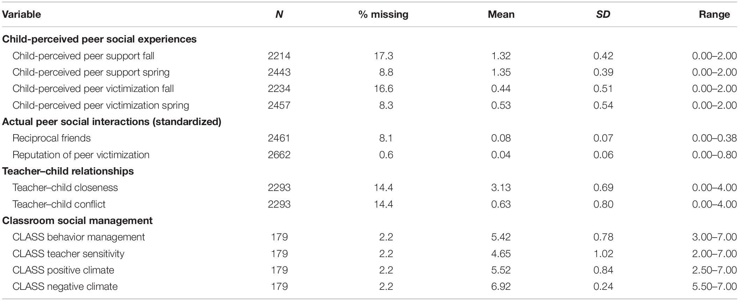
Task: Select the Child-perceived peer support fall row
Action: tap(369, 56)
